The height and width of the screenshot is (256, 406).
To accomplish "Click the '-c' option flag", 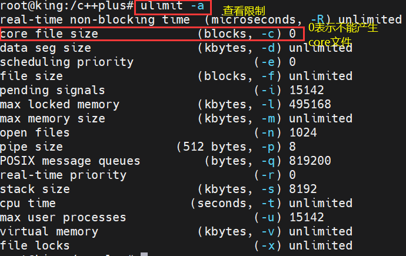I will pyautogui.click(x=268, y=34).
